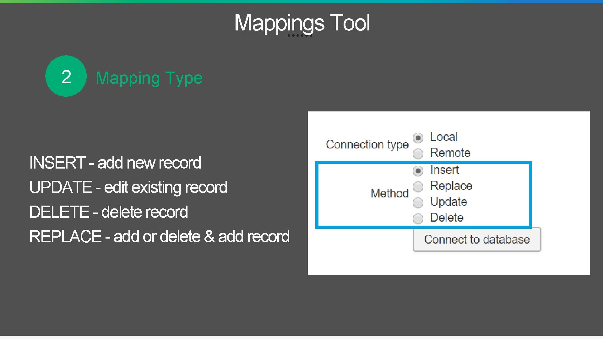This screenshot has width=603, height=339.
Task: Select the Insert method radio button
Action: (x=418, y=171)
